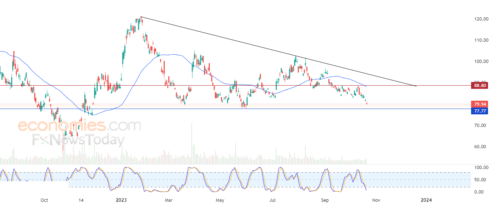Select the 110.00 price axis label

pos(481,40)
